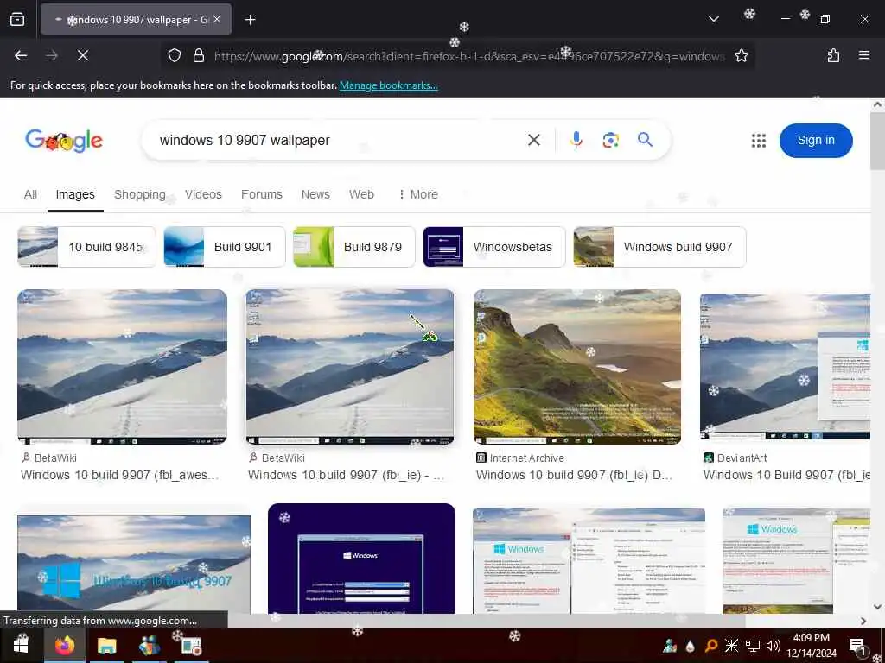
Task: Open BetaWiki fbl_awes snowy mountain thumbnail
Action: 122,366
